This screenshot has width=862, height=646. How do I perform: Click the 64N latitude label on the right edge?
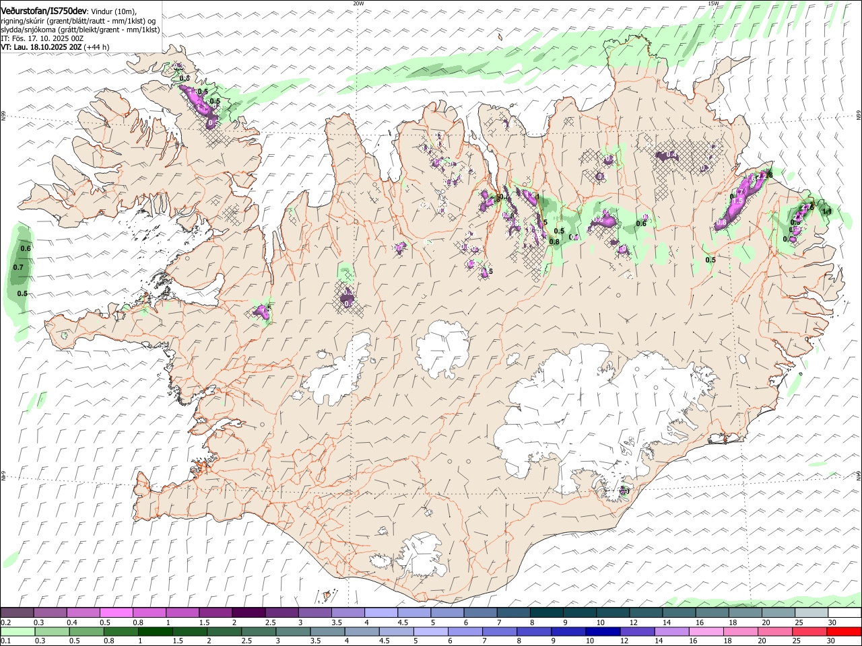[859, 475]
